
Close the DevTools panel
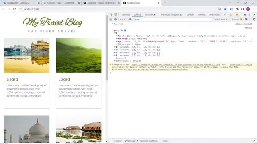254,15
